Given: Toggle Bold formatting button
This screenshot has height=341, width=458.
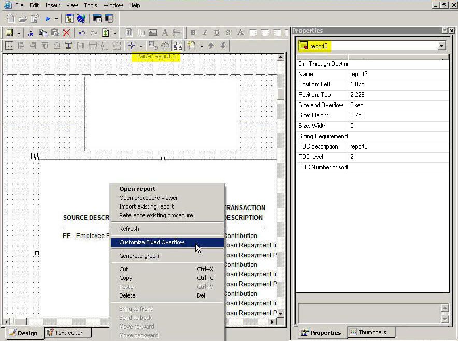Looking at the screenshot, I should coord(193,33).
